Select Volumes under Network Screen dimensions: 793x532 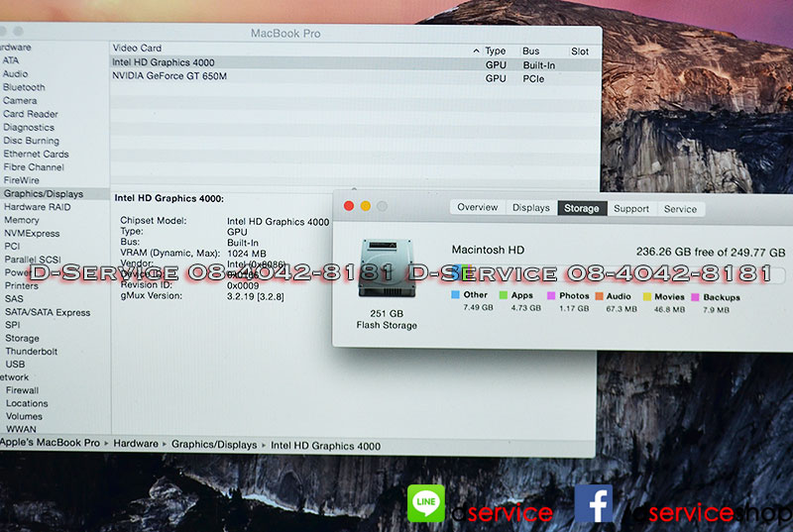24,417
